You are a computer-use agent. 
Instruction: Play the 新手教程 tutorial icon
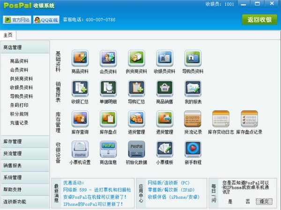coord(192,150)
